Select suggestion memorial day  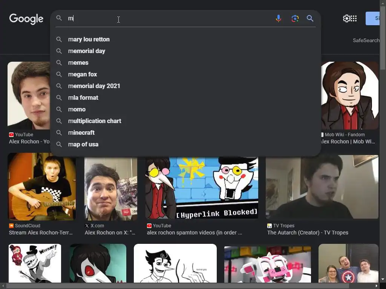pyautogui.click(x=185, y=51)
